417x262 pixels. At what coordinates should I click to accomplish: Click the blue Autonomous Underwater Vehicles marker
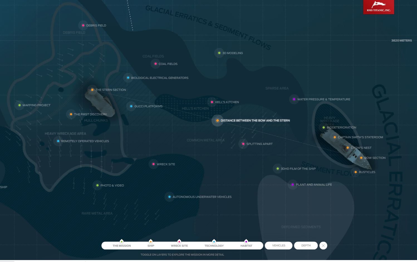tap(169, 197)
